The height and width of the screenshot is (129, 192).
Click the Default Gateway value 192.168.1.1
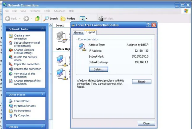pyautogui.click(x=141, y=62)
